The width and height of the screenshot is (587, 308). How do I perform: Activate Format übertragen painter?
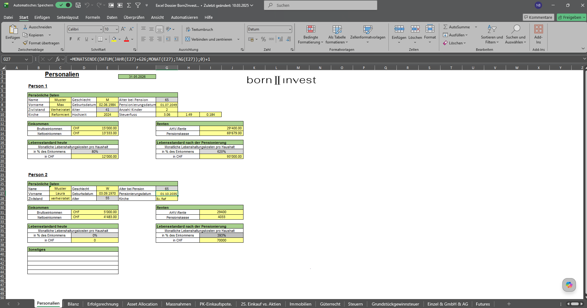click(41, 43)
